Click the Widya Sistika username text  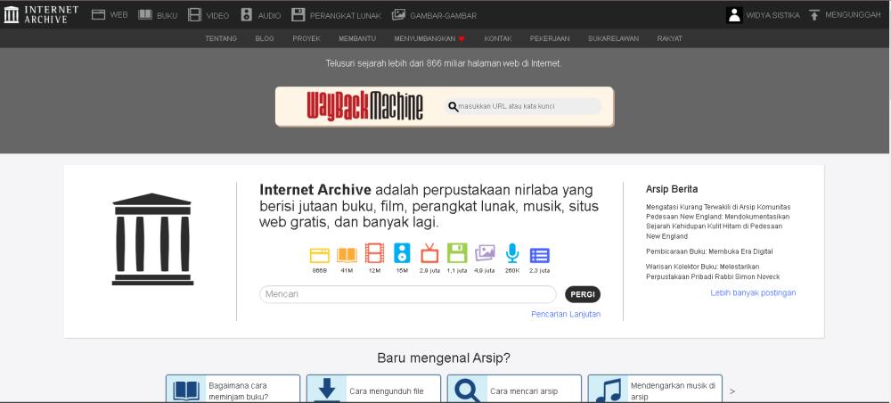pos(772,15)
